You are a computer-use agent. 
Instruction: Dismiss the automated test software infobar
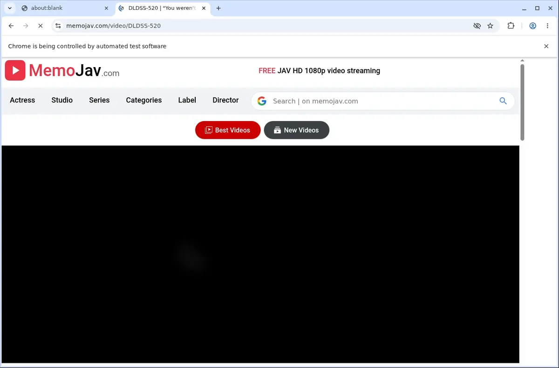pyautogui.click(x=546, y=46)
